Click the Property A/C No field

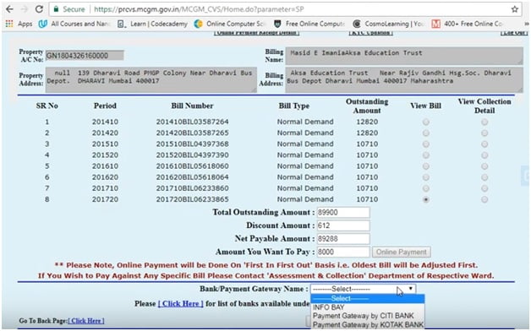[x=85, y=56]
